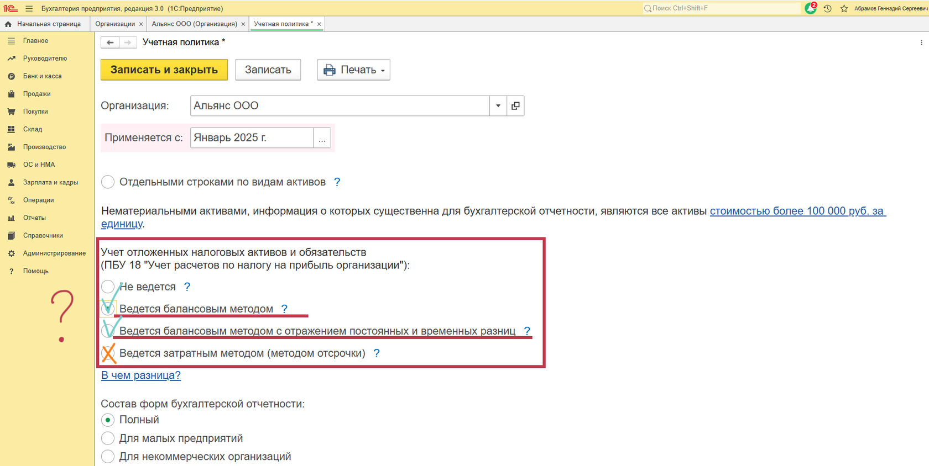Open the Печать dropdown button
Screen dimensions: 929x466
354,70
